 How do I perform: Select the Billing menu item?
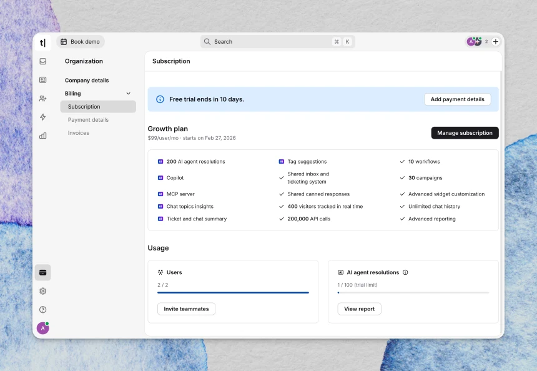pyautogui.click(x=98, y=94)
